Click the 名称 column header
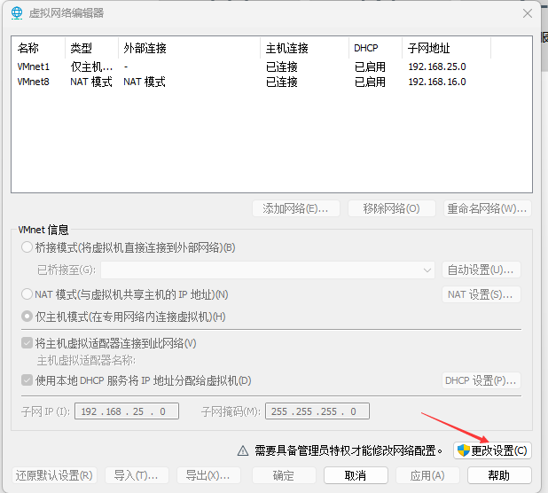This screenshot has width=548, height=493. coord(28,48)
